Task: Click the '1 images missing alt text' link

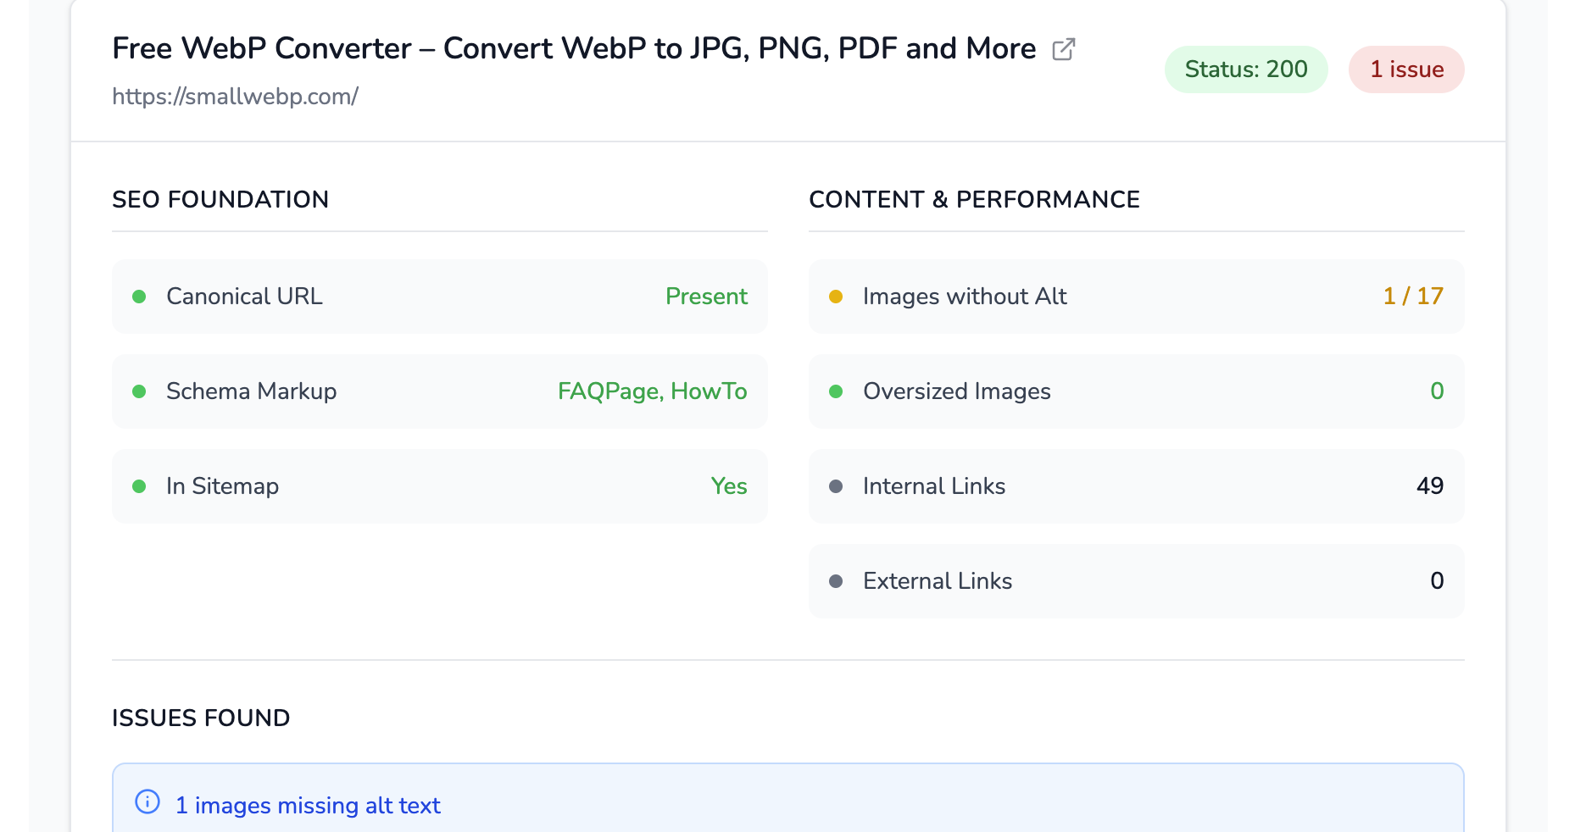Action: (x=307, y=806)
